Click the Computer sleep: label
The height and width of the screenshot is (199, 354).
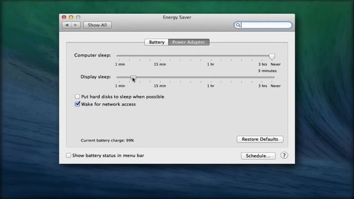click(x=92, y=55)
